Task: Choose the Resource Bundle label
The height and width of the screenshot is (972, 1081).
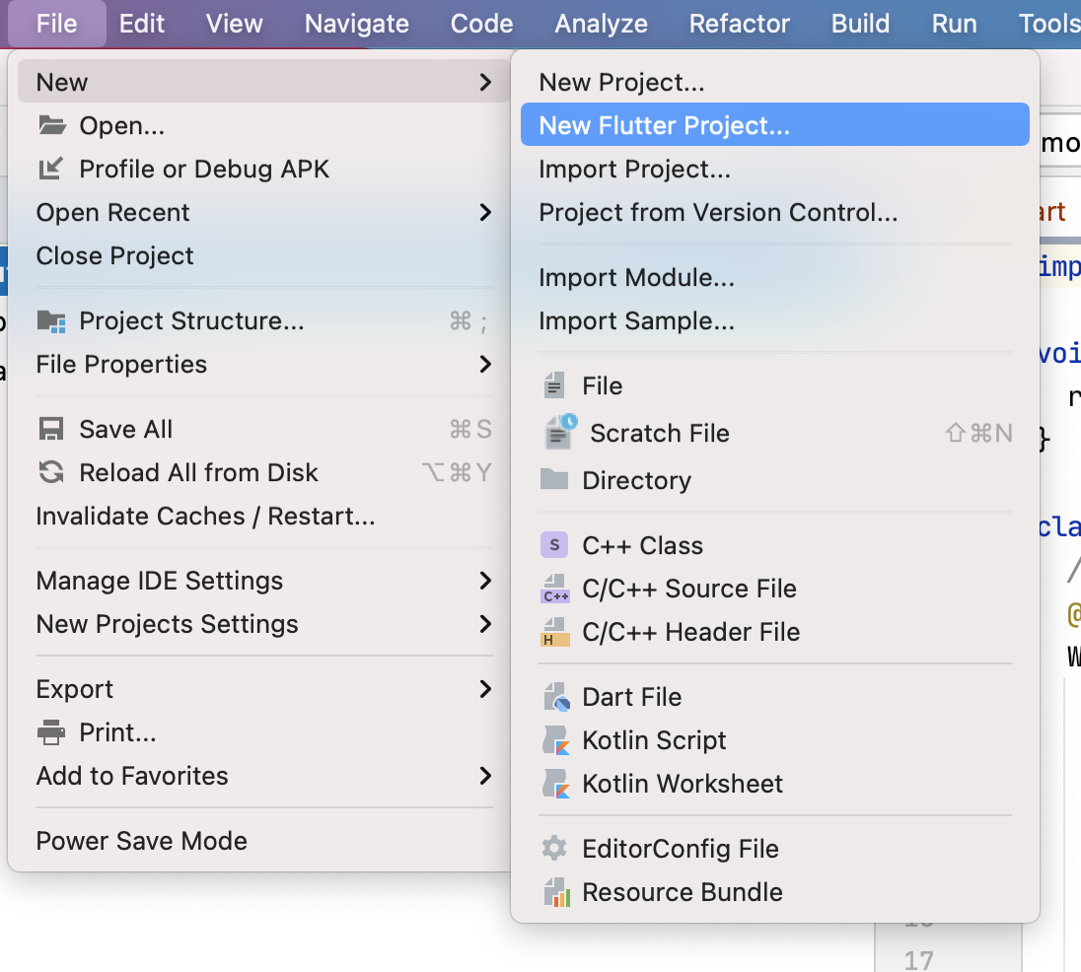Action: click(683, 892)
